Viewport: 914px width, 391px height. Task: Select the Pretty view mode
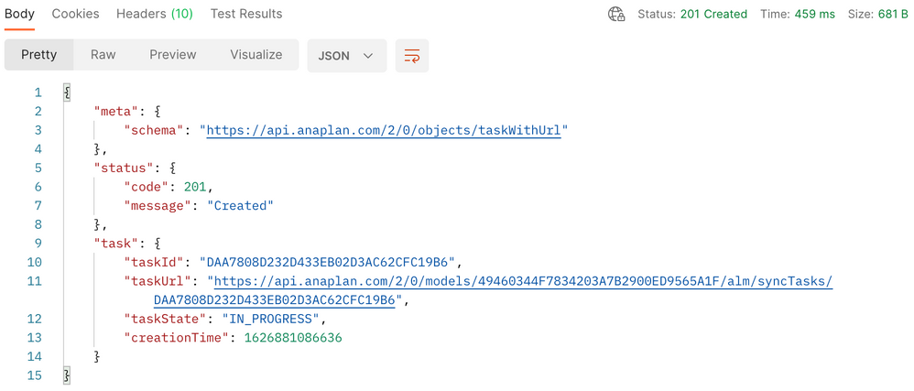point(39,55)
